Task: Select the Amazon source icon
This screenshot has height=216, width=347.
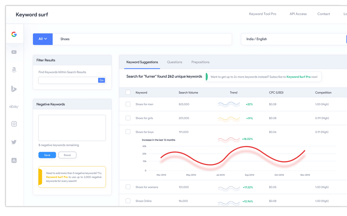Action: (14, 70)
